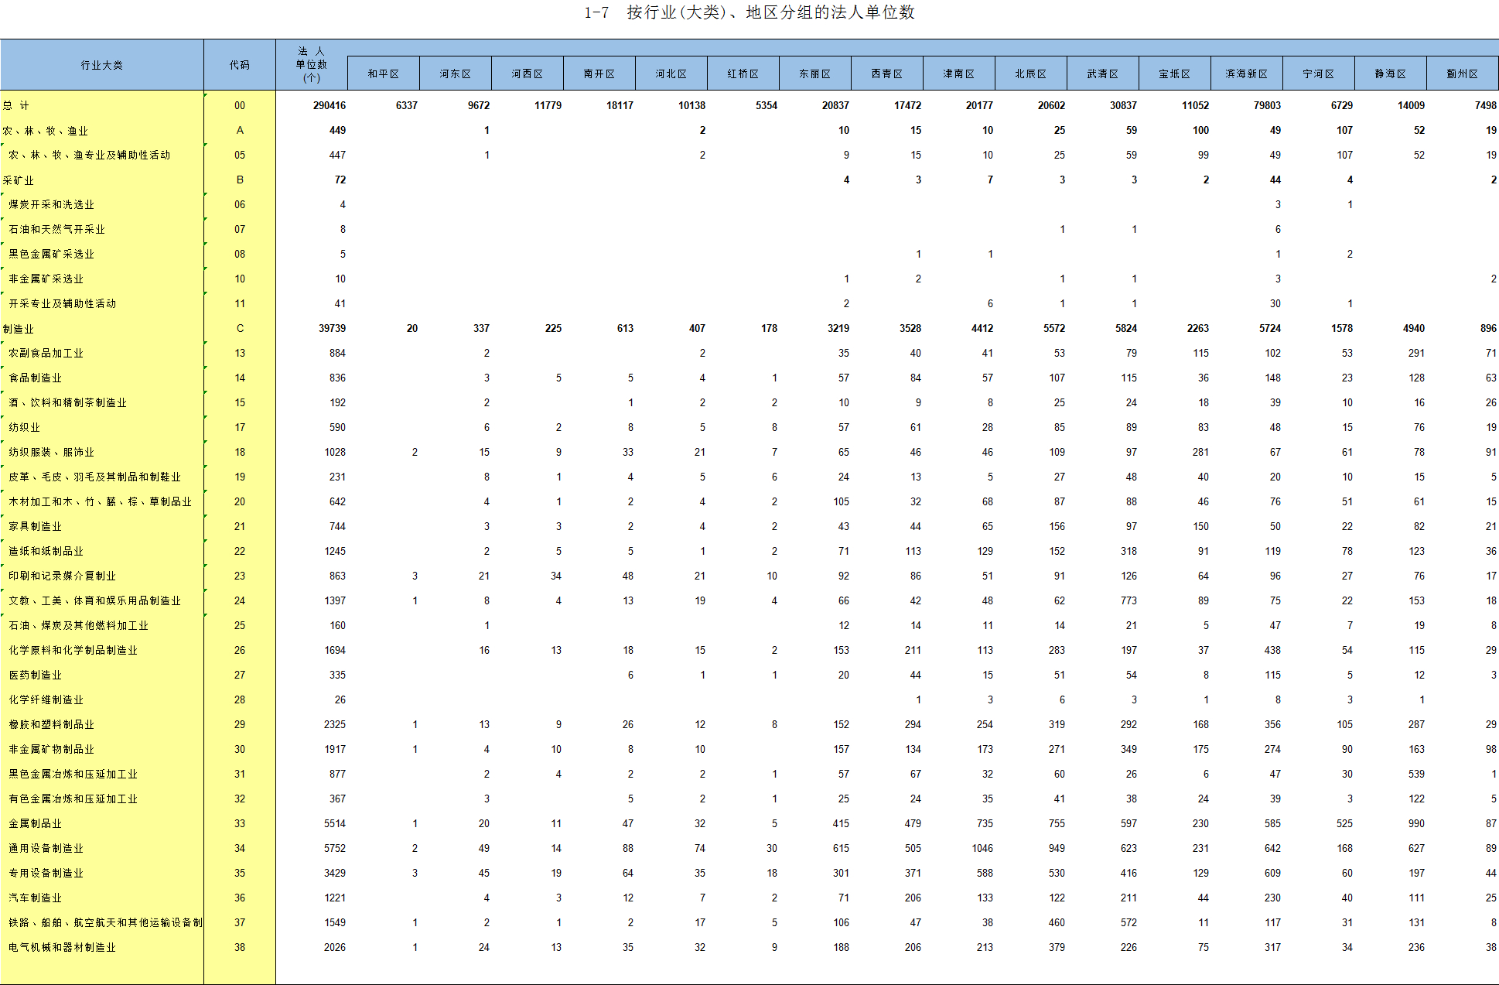
Task: Click the 红桥区 column header
Action: tap(743, 74)
